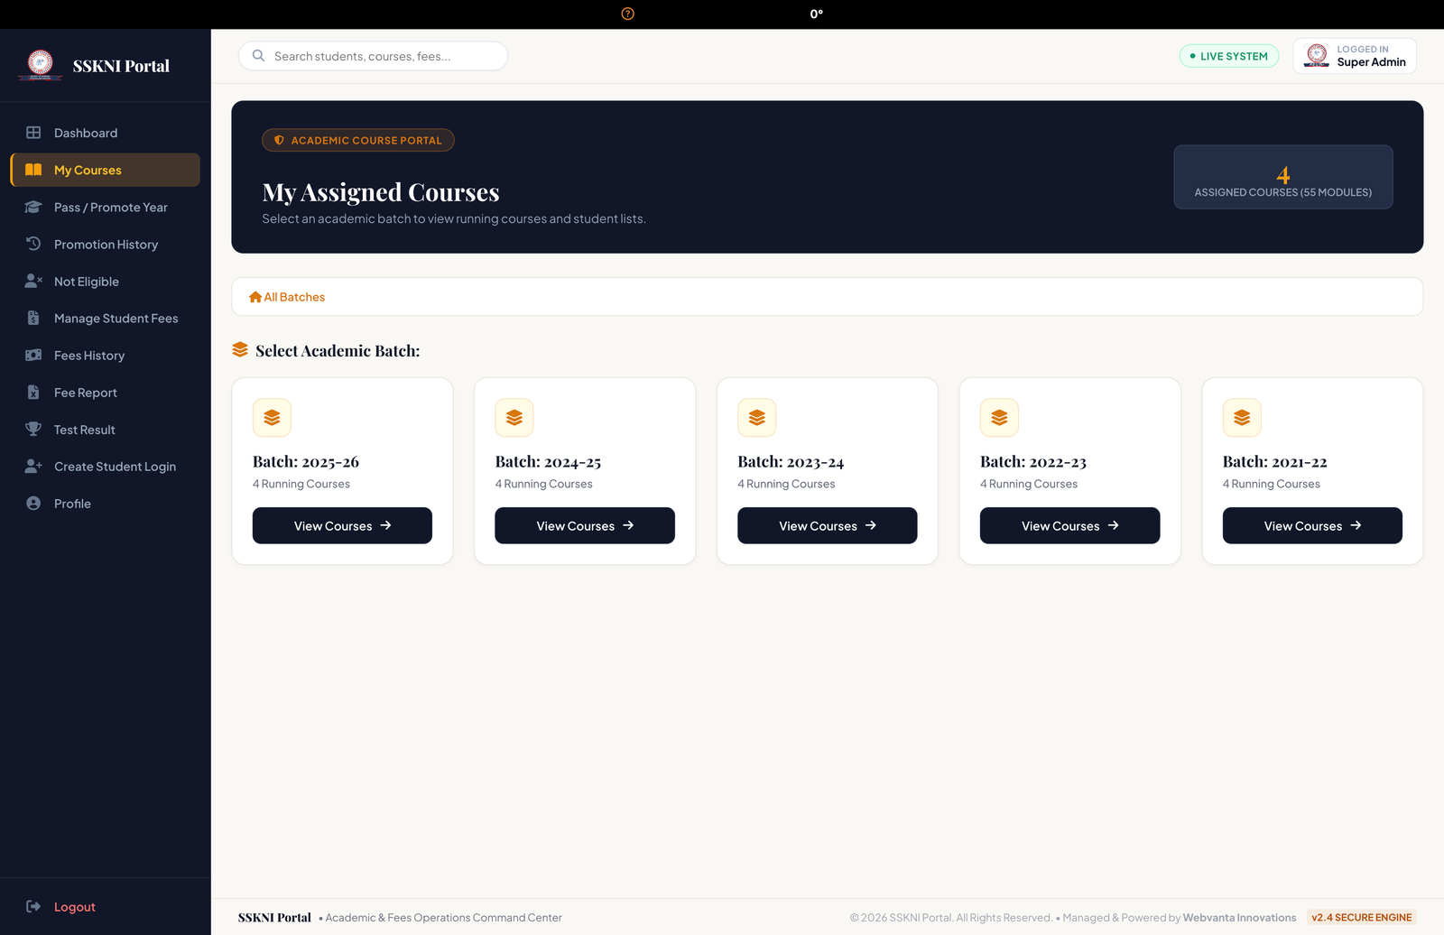Image resolution: width=1444 pixels, height=935 pixels.
Task: Click the Test Result trophy icon
Action: click(33, 430)
